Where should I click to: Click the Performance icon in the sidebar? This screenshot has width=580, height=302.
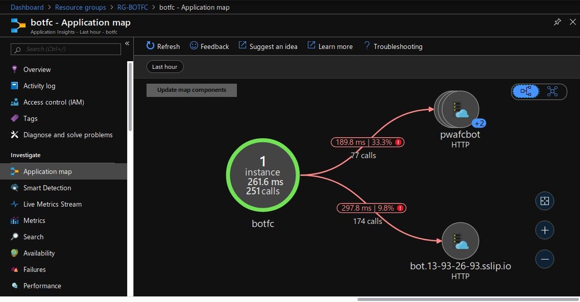point(14,285)
